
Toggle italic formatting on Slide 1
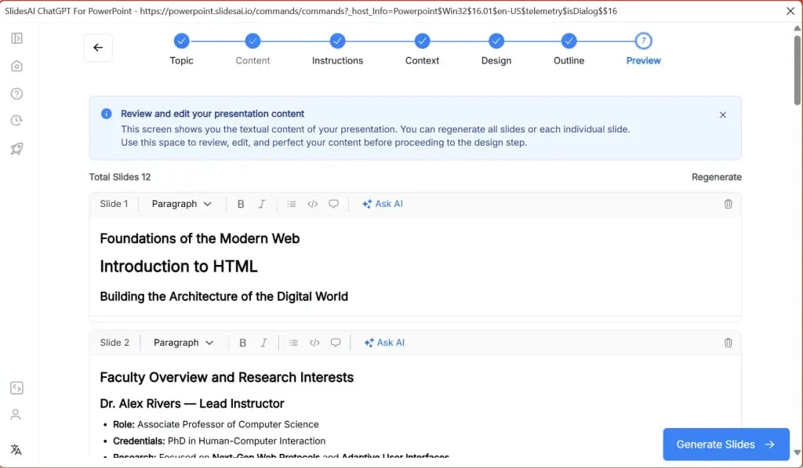coord(262,204)
